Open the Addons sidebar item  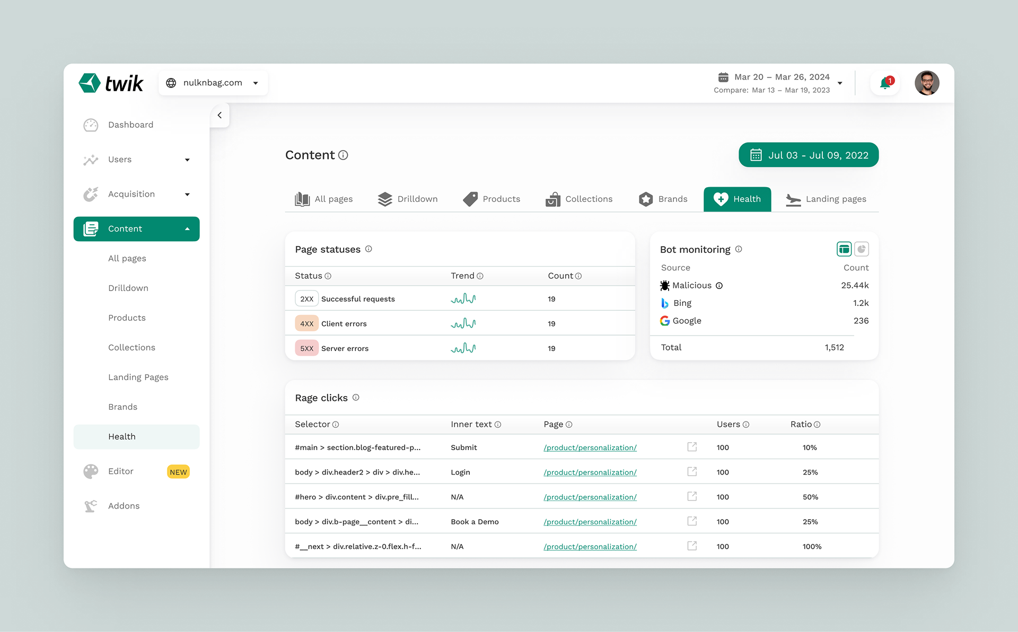[136, 506]
